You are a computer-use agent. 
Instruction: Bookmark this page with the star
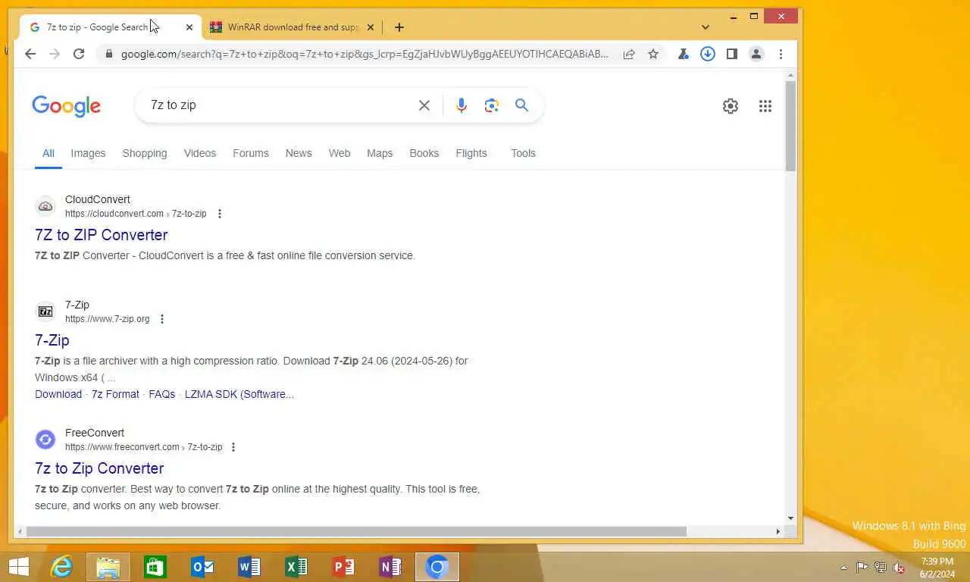click(653, 54)
